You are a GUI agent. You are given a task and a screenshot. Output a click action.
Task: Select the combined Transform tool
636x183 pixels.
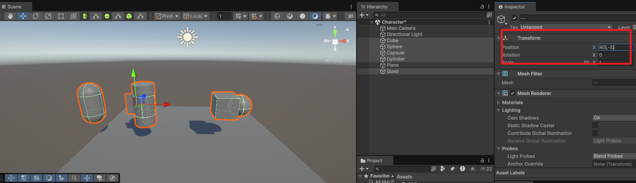74,16
